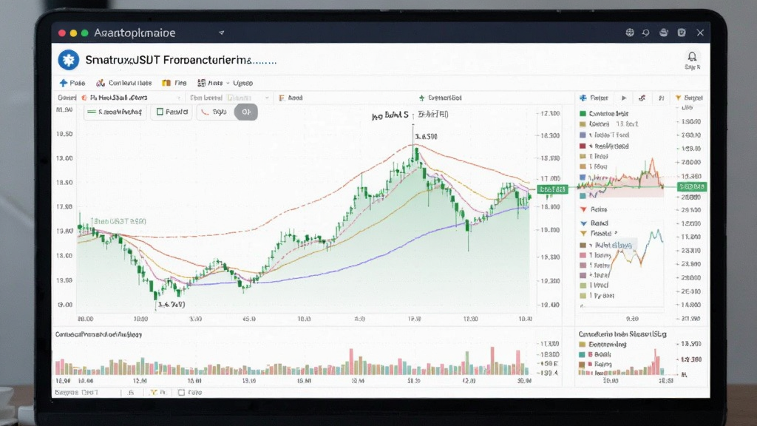
Task: Click the blue up-arrow Pase icon
Action: click(x=64, y=83)
